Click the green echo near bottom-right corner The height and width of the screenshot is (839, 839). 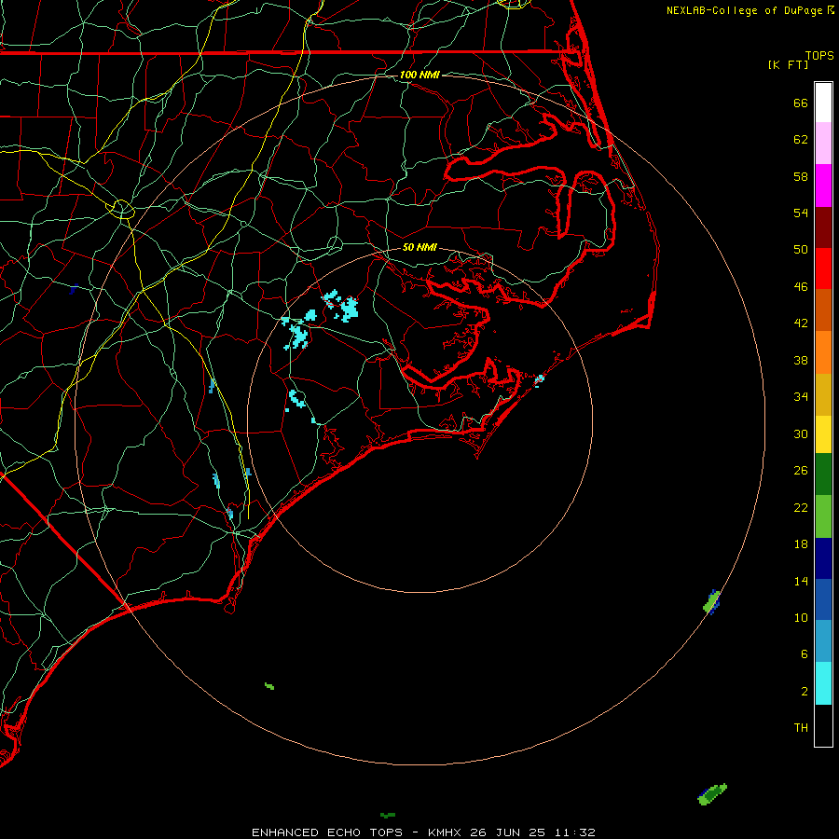click(x=712, y=794)
